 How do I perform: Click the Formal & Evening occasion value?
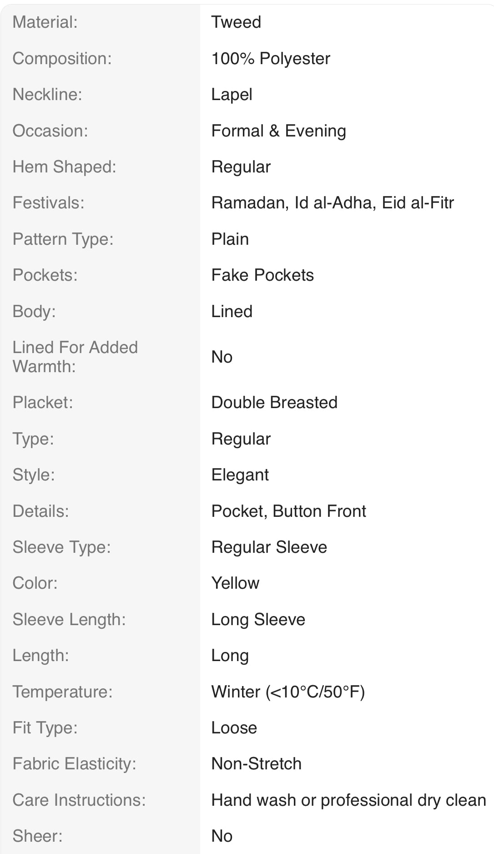click(278, 131)
